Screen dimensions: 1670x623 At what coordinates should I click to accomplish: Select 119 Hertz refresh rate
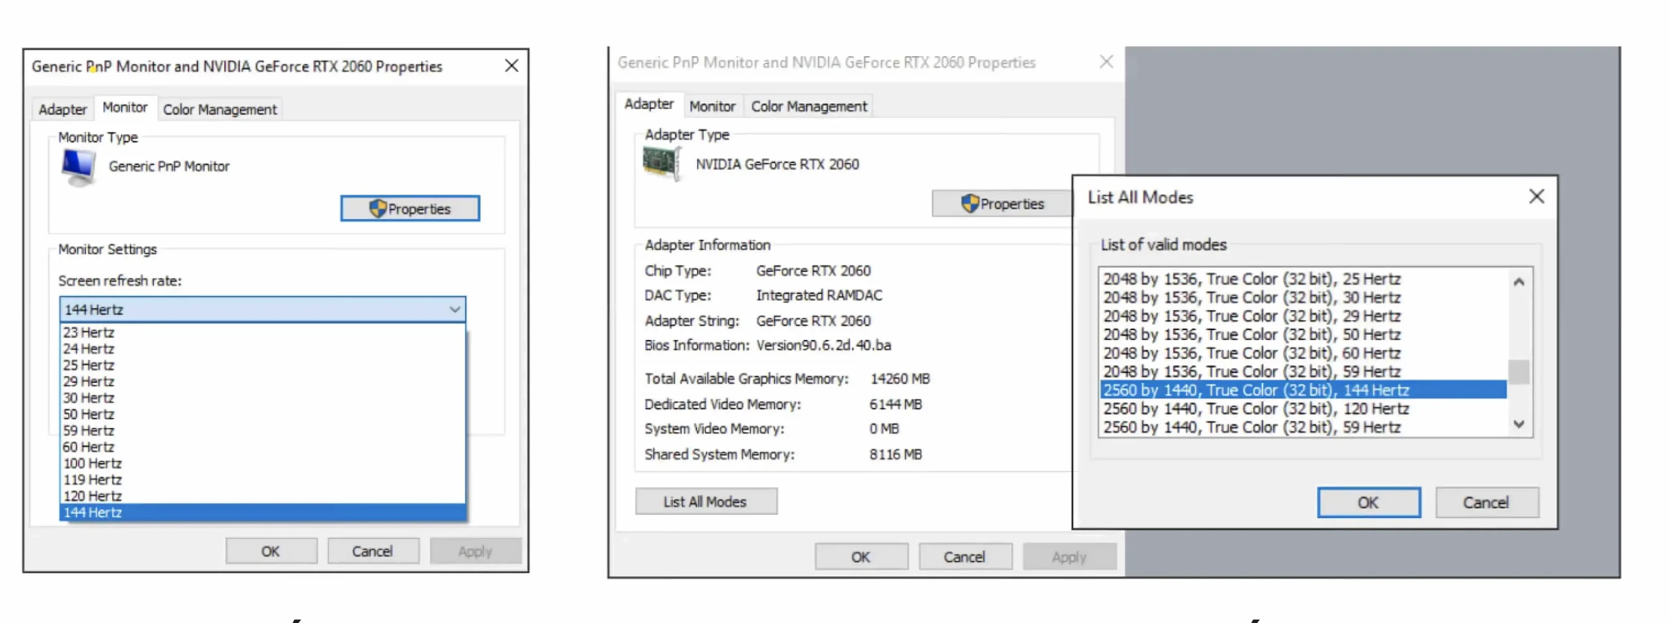262,479
